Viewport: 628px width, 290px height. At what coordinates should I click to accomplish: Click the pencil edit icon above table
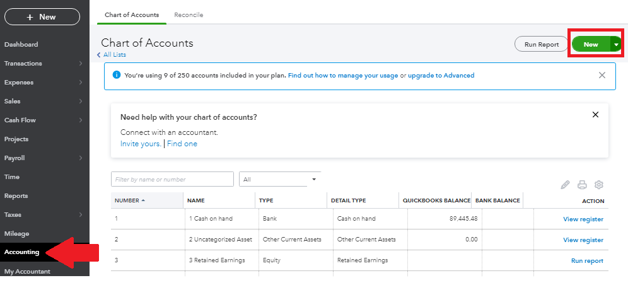565,185
